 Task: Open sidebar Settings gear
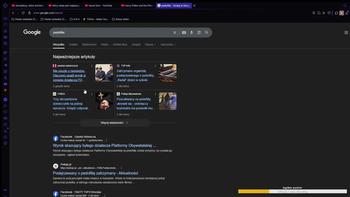[5, 143]
